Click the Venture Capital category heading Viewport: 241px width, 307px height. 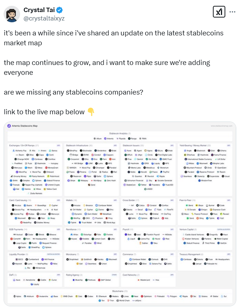[188, 229]
